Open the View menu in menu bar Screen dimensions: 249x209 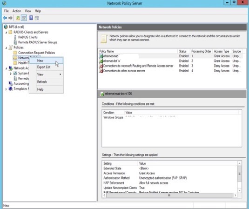click(x=28, y=11)
